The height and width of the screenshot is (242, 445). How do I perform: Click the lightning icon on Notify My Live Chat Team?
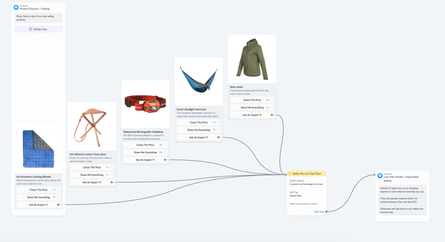pos(290,174)
